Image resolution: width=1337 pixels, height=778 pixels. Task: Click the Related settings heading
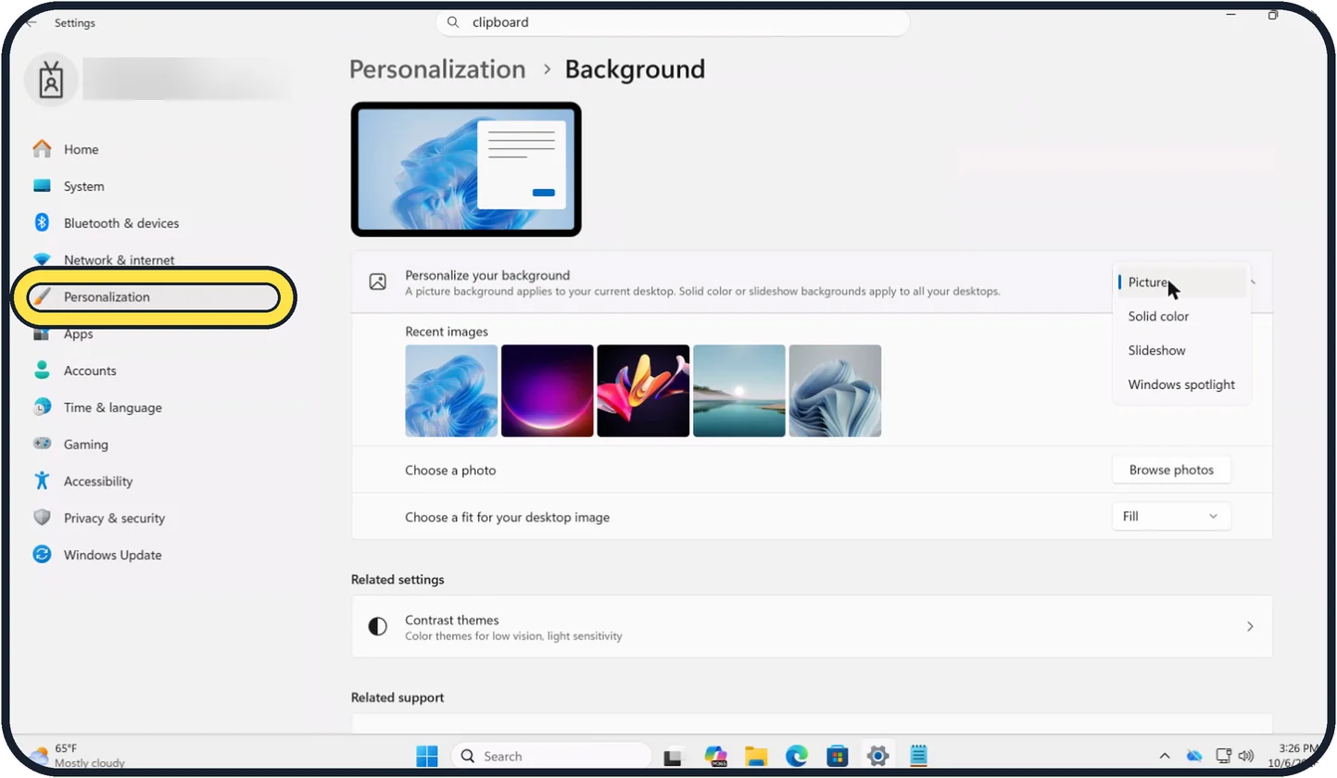[397, 580]
